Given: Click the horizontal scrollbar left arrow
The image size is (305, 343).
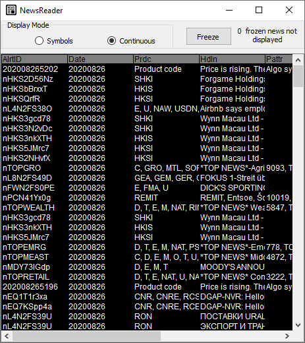Looking at the screenshot, I should (7, 336).
